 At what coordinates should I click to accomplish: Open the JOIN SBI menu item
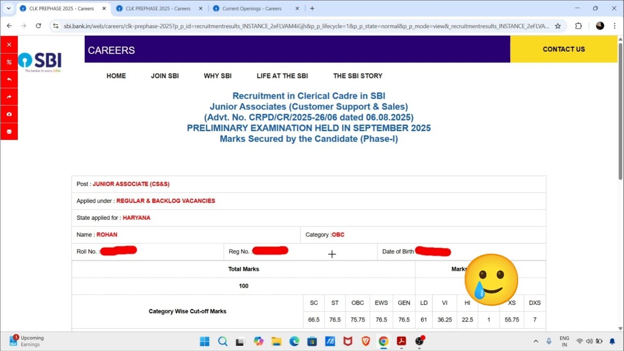(x=165, y=76)
